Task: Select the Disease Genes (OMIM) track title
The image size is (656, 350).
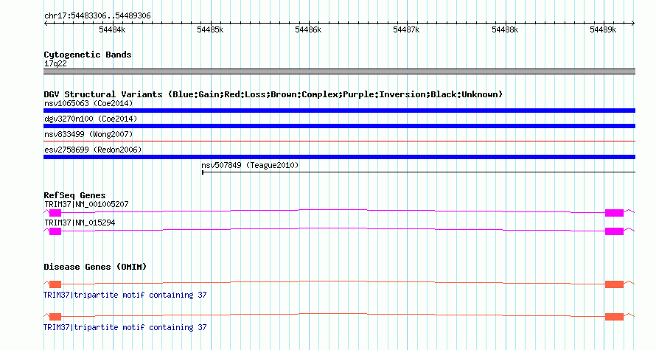Action: (95, 267)
